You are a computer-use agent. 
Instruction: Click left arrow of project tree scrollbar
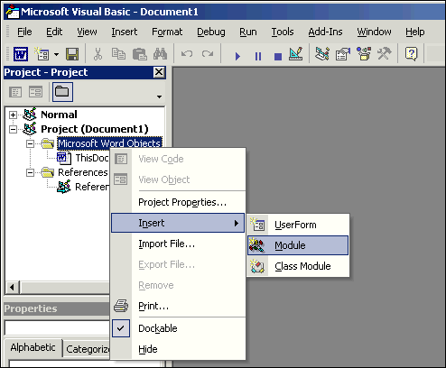pos(12,288)
